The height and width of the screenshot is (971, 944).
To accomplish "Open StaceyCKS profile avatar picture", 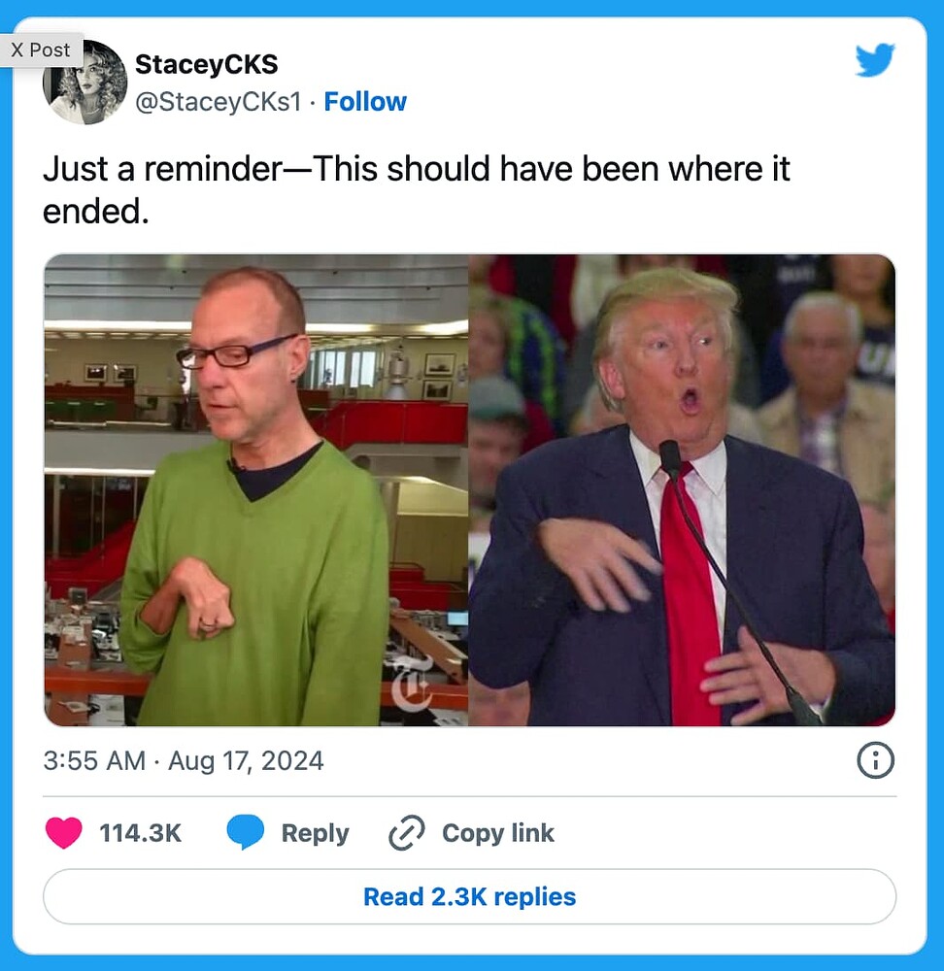I will [x=84, y=82].
